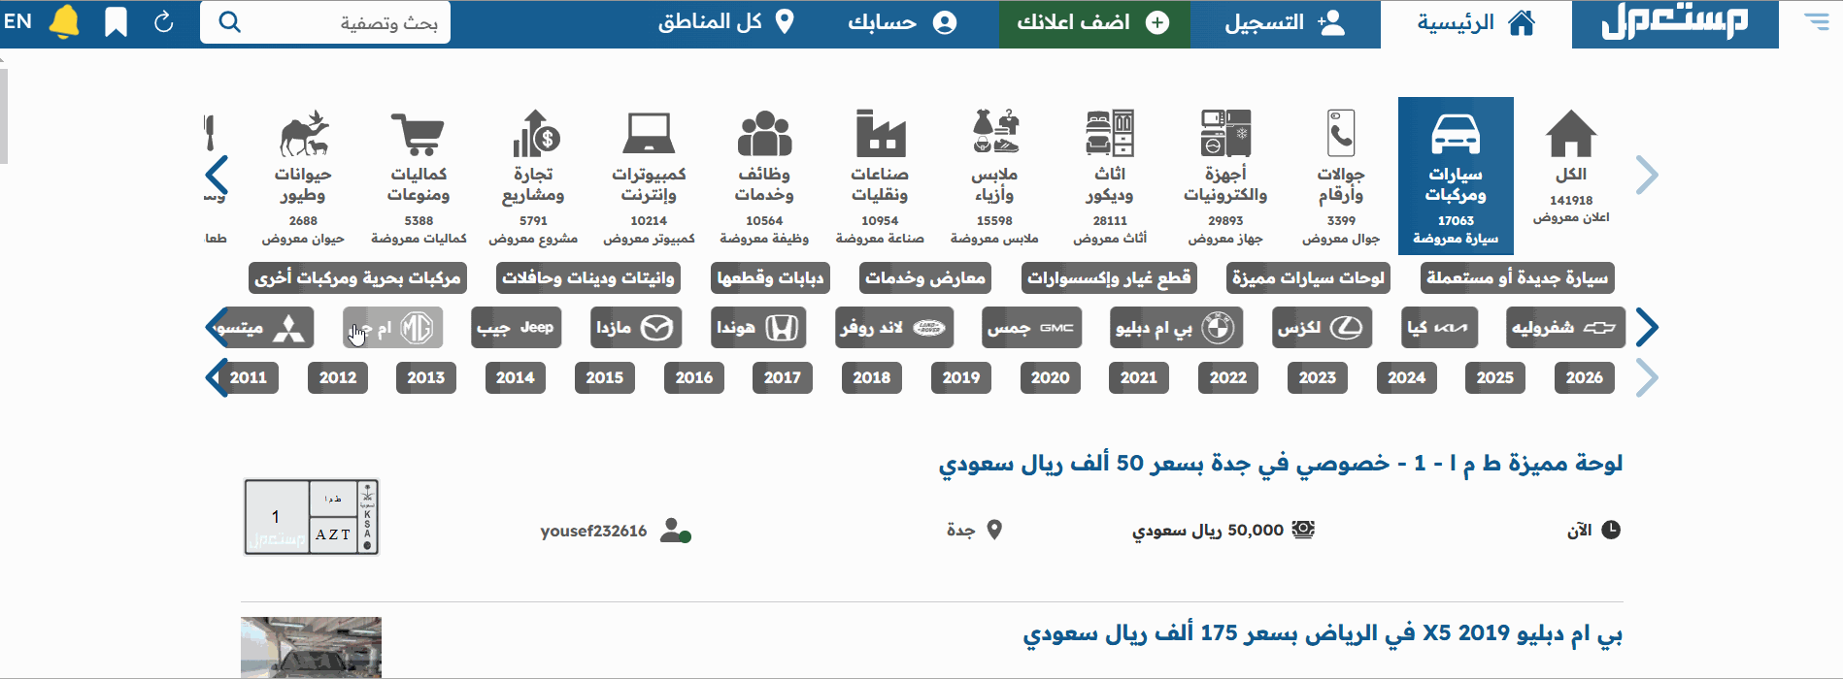Click the add your ad button
The image size is (1843, 679).
tap(1093, 23)
